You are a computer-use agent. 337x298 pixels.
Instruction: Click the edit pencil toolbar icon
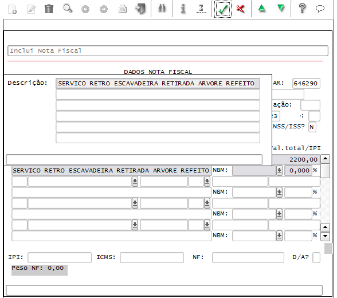31,9
